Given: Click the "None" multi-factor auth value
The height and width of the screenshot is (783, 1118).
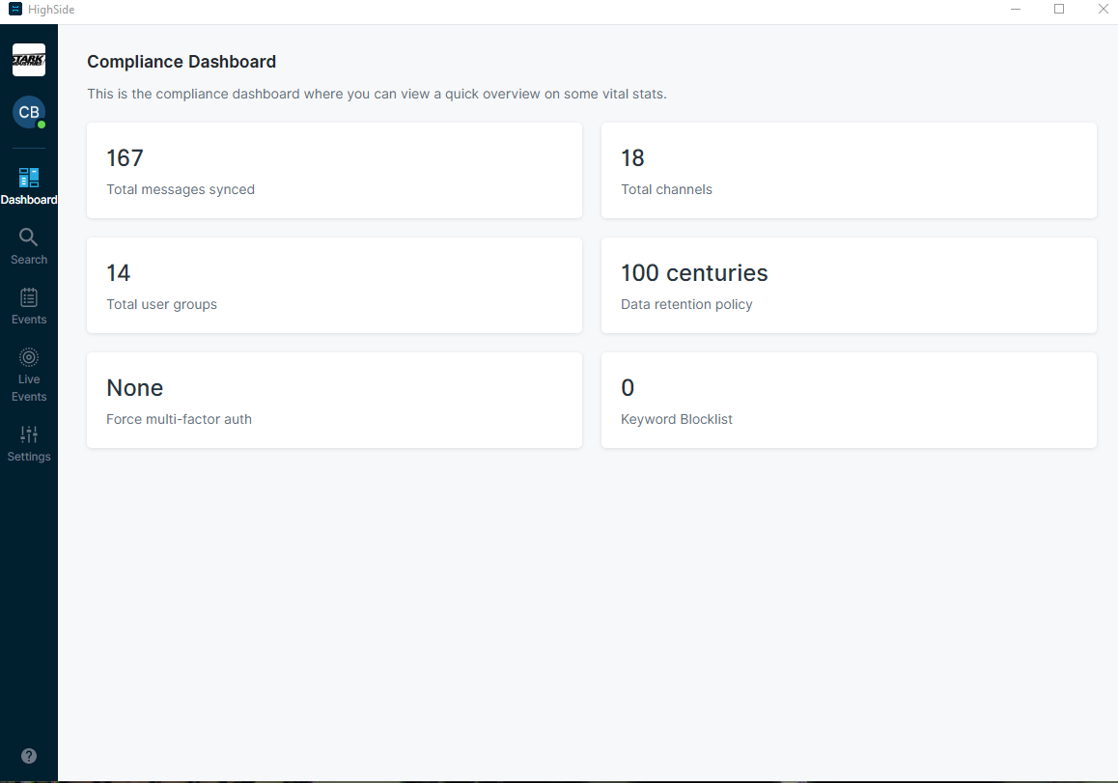Looking at the screenshot, I should tap(135, 387).
